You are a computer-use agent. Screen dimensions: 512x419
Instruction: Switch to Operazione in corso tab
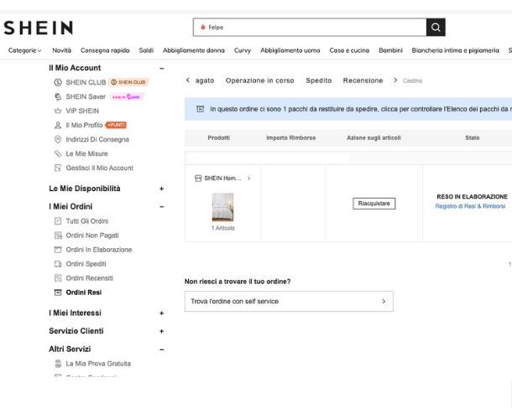click(x=260, y=80)
